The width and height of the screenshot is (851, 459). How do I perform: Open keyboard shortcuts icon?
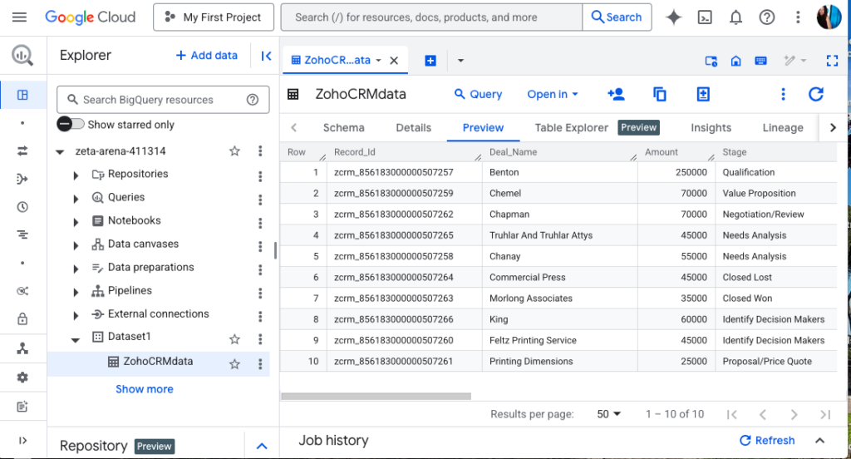tap(761, 61)
